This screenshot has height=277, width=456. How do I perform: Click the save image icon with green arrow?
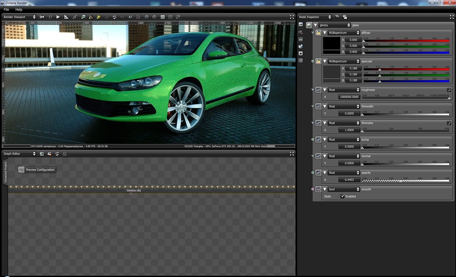(x=83, y=17)
